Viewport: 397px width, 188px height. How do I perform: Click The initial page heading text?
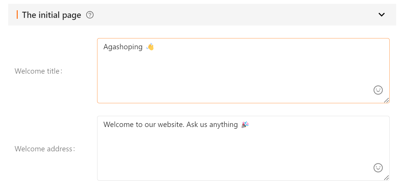tap(52, 15)
